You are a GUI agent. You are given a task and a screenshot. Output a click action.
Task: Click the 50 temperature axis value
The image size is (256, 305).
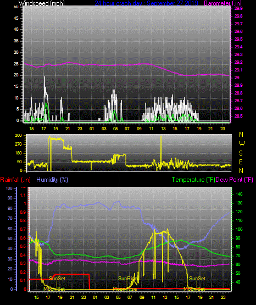tap(238, 273)
